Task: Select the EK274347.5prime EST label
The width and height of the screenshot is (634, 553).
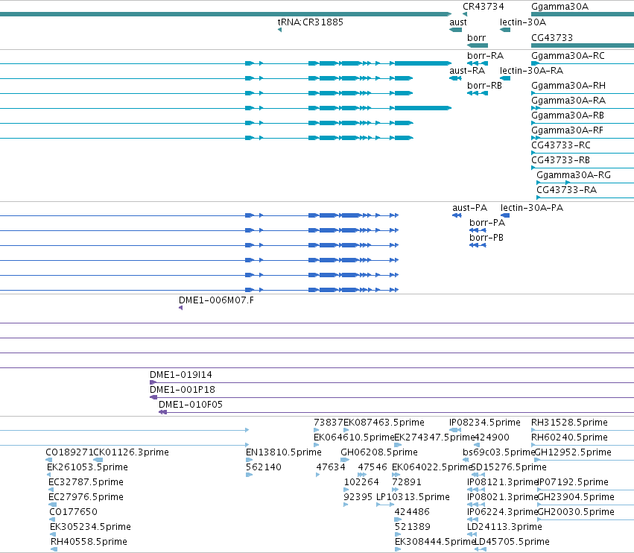Action: point(434,437)
